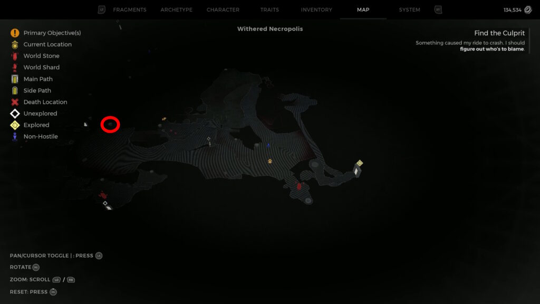Click the Reset: Press hint text
This screenshot has width=540, height=304.
coord(28,292)
